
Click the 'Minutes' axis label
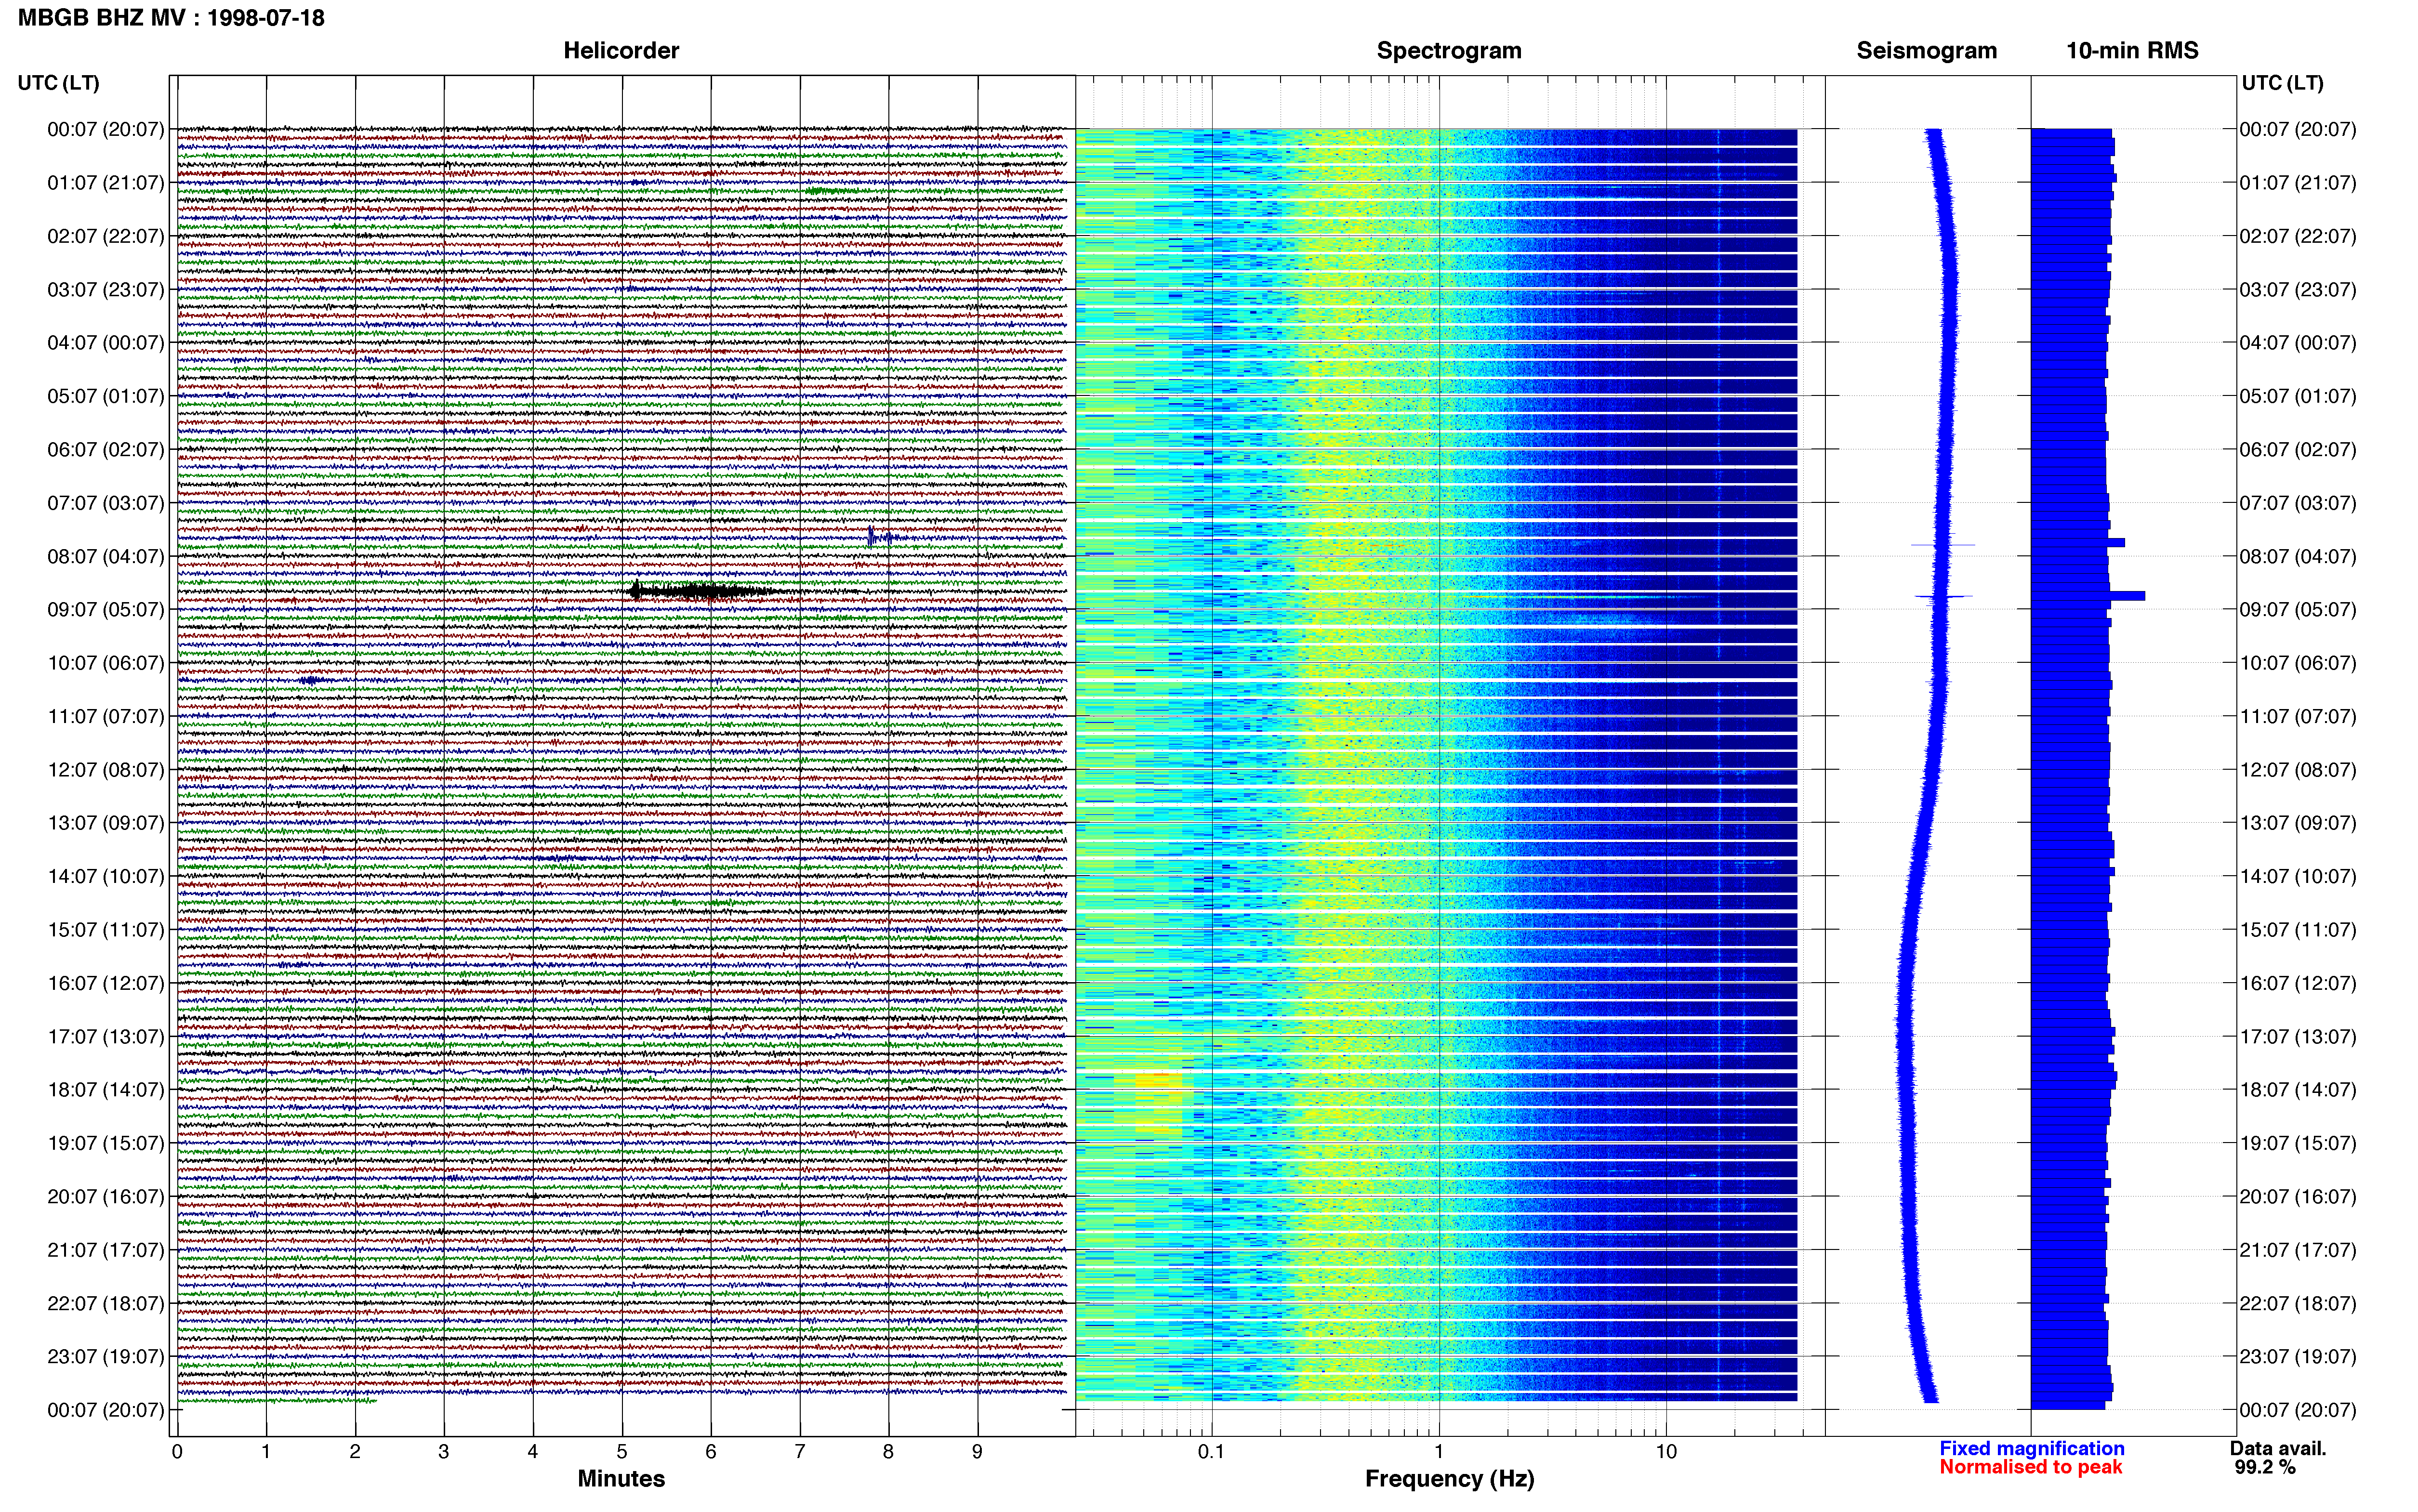click(x=621, y=1479)
